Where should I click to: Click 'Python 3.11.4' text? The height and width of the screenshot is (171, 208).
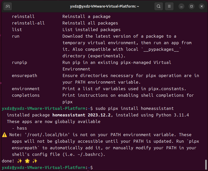173,115
